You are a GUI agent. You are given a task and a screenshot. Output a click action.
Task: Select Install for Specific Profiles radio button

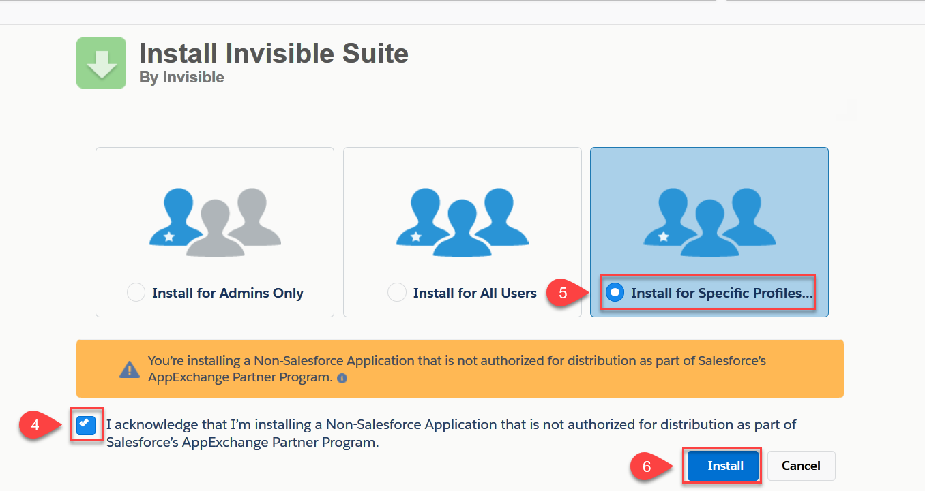tap(615, 293)
